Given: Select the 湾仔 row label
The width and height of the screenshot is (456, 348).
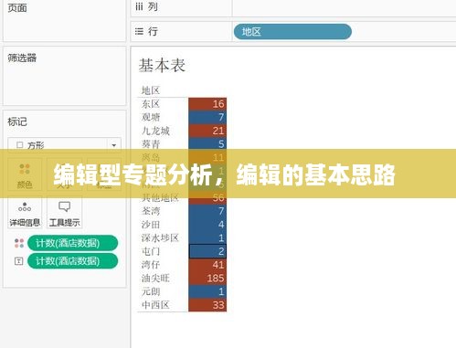Looking at the screenshot, I should (151, 265).
